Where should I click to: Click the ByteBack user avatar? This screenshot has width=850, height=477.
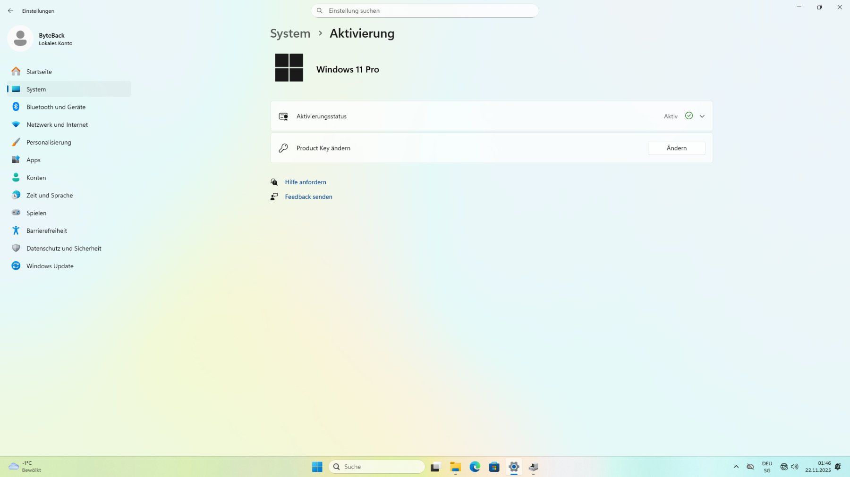(x=20, y=39)
